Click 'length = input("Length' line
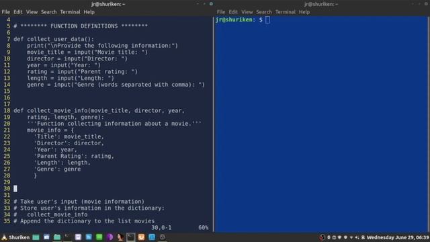The width and height of the screenshot is (430, 242). [71, 78]
